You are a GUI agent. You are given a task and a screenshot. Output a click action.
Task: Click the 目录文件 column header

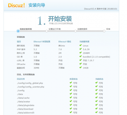(x=21, y=79)
